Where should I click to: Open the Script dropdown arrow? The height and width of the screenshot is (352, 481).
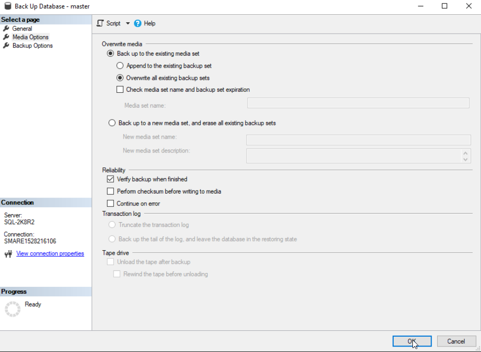(127, 23)
